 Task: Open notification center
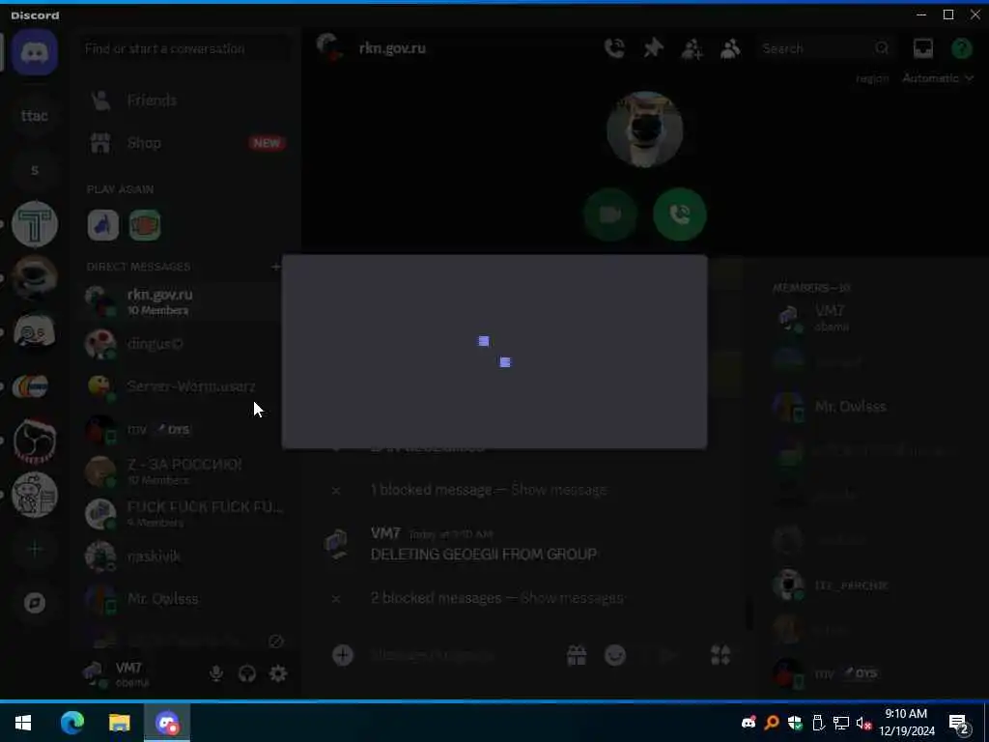959,723
